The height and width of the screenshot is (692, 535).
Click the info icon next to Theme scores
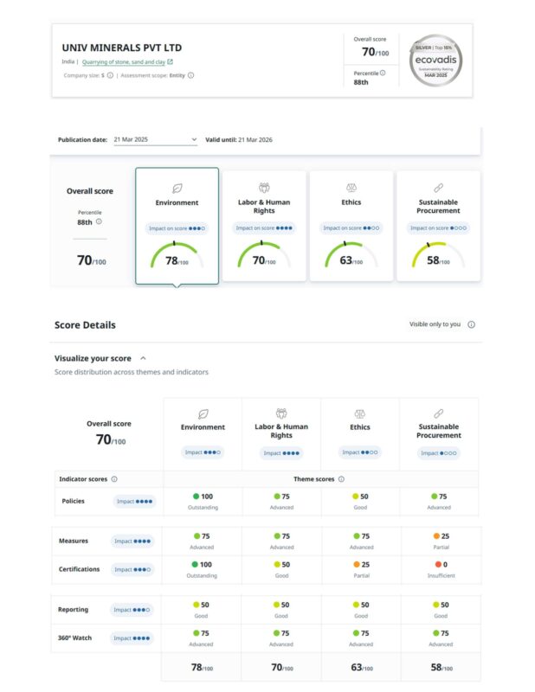click(341, 478)
